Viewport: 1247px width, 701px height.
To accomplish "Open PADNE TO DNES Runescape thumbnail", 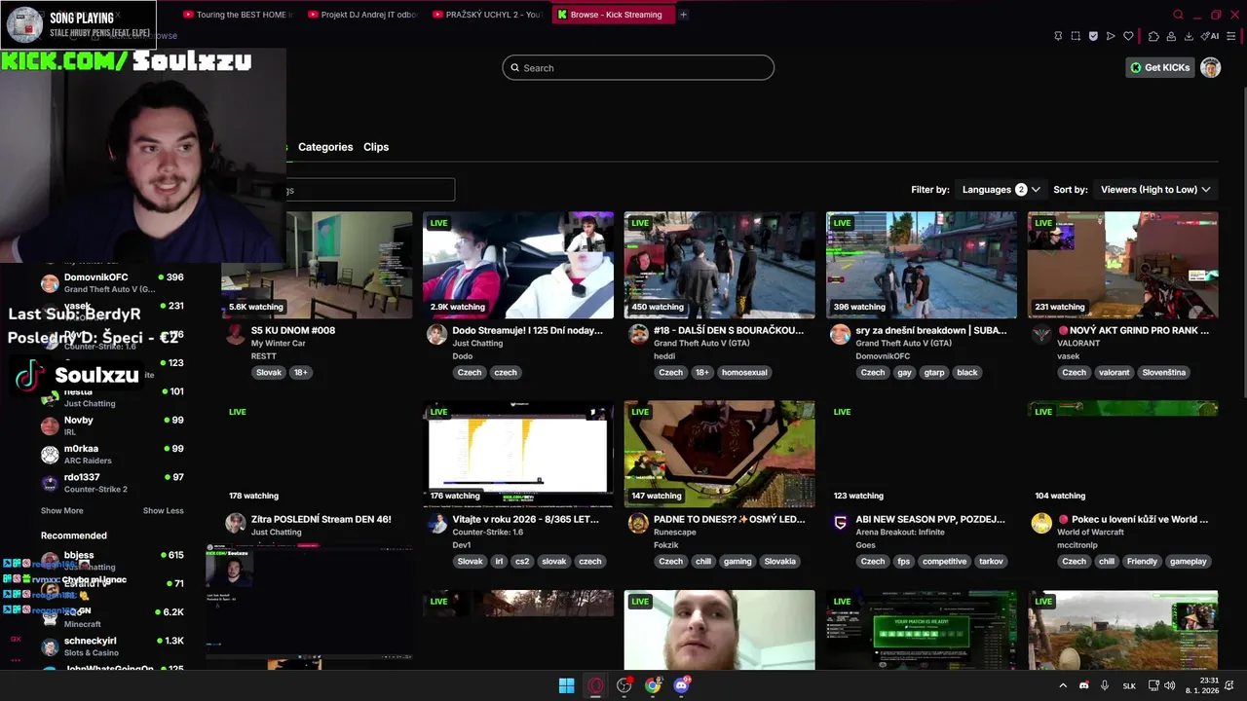I will pos(720,454).
